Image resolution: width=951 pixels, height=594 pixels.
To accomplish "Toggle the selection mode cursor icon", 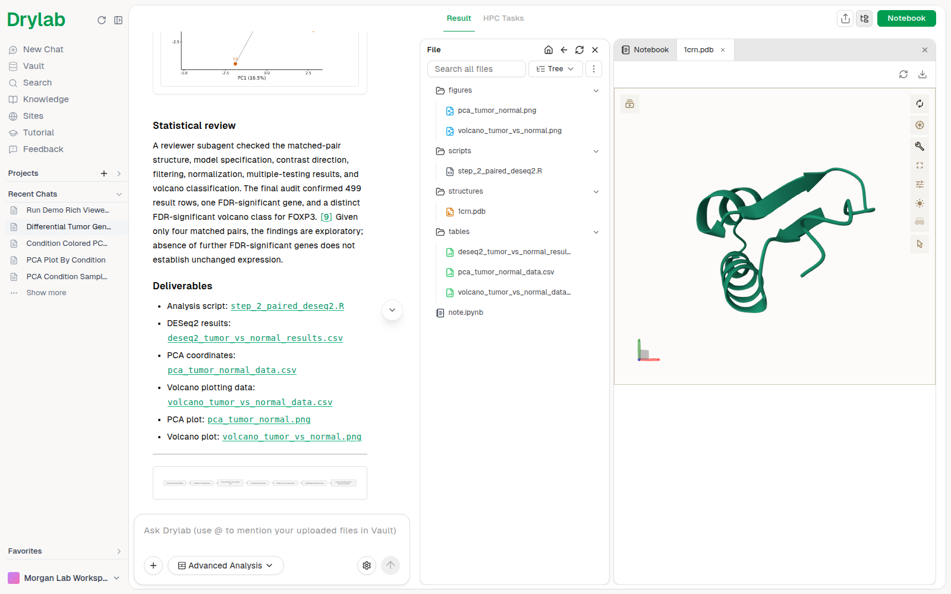I will 919,244.
